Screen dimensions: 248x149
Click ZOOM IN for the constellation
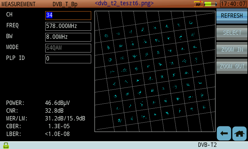click(232, 49)
